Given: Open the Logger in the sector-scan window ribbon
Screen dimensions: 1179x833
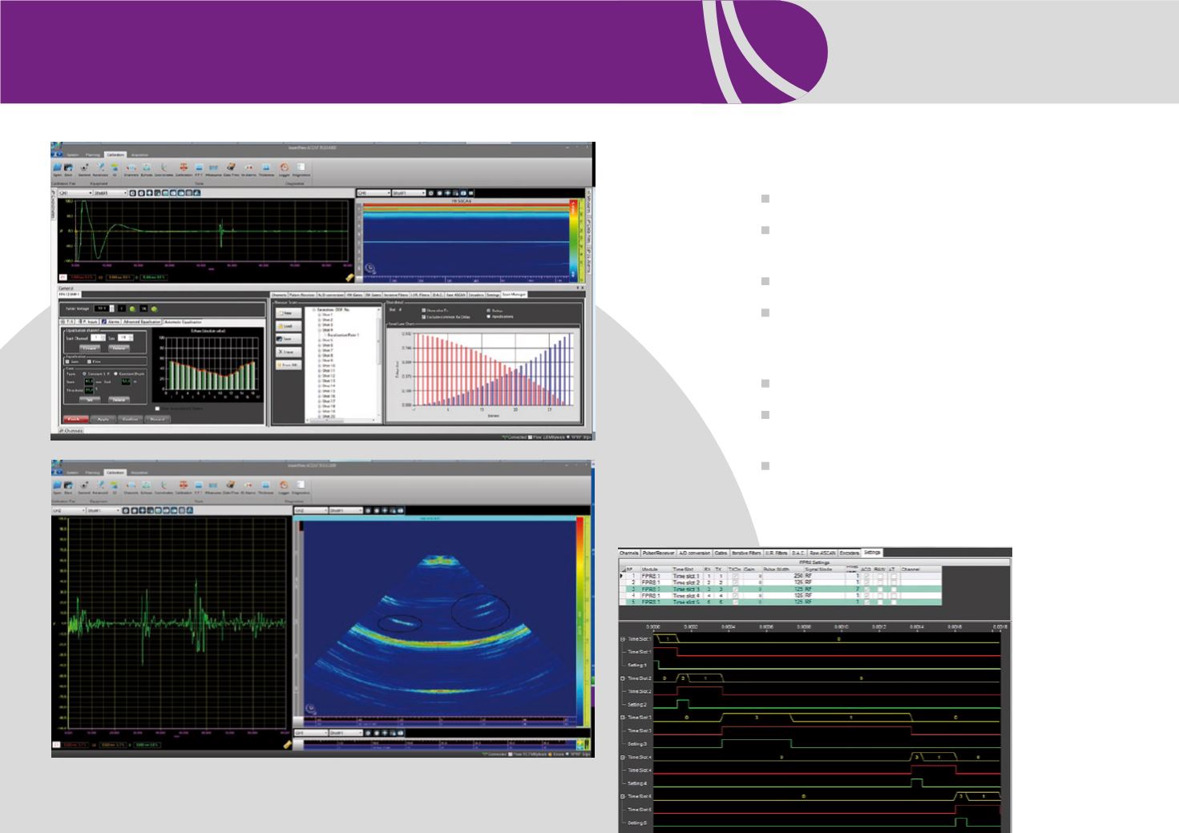Looking at the screenshot, I should point(284,485).
